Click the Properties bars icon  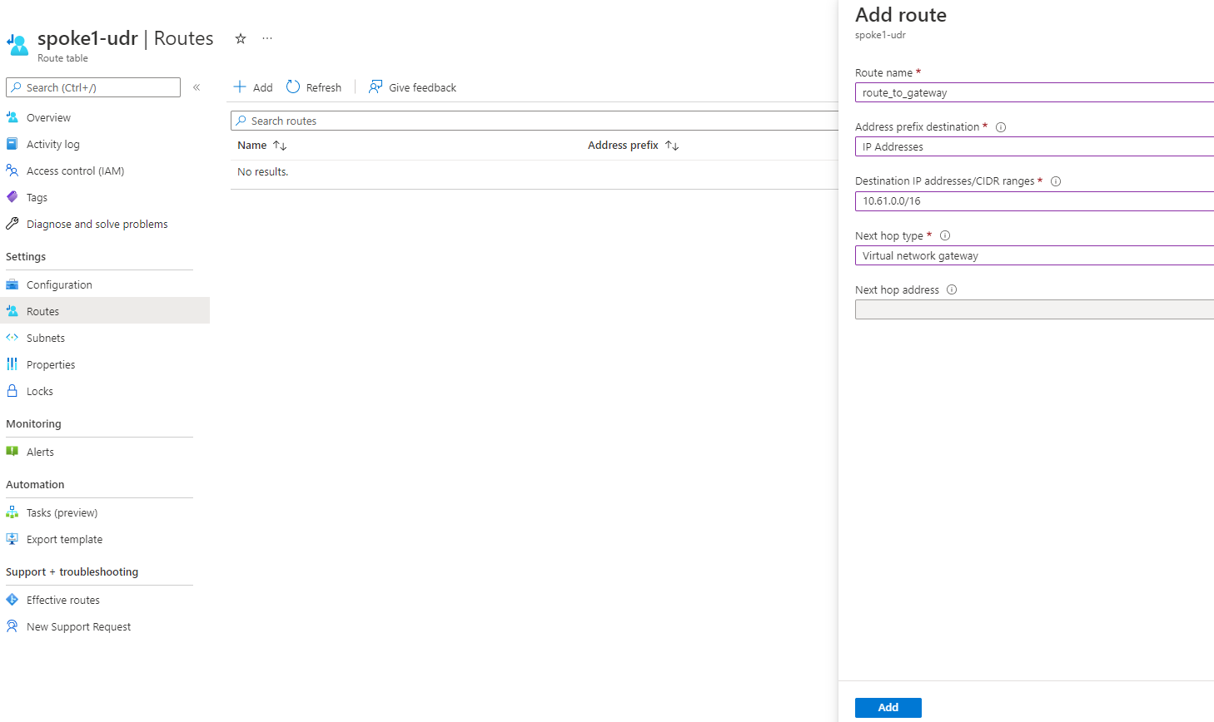pyautogui.click(x=12, y=364)
